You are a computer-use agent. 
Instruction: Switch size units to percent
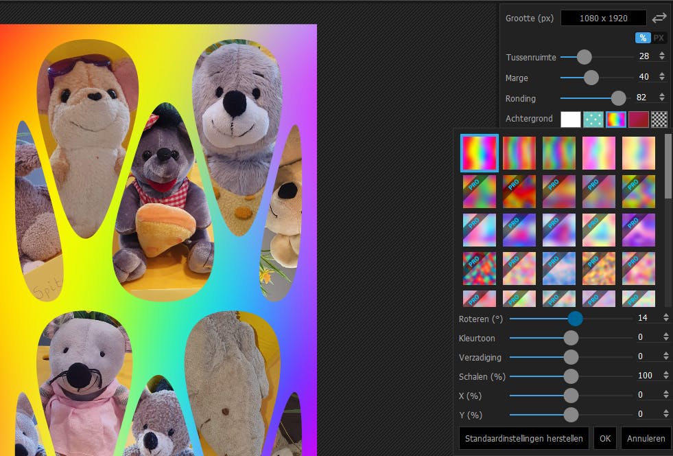pyautogui.click(x=643, y=38)
